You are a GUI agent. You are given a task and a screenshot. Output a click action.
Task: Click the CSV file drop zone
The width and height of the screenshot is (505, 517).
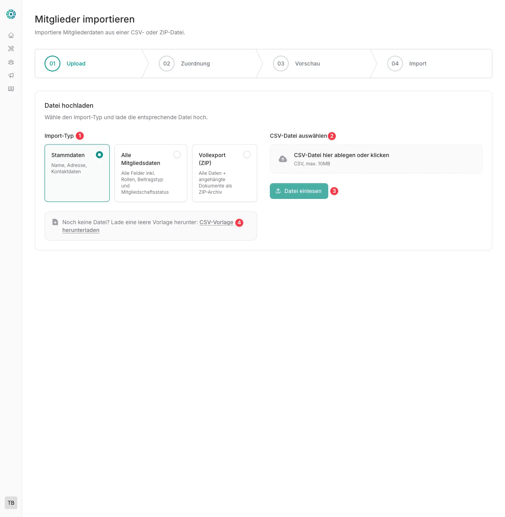(376, 159)
